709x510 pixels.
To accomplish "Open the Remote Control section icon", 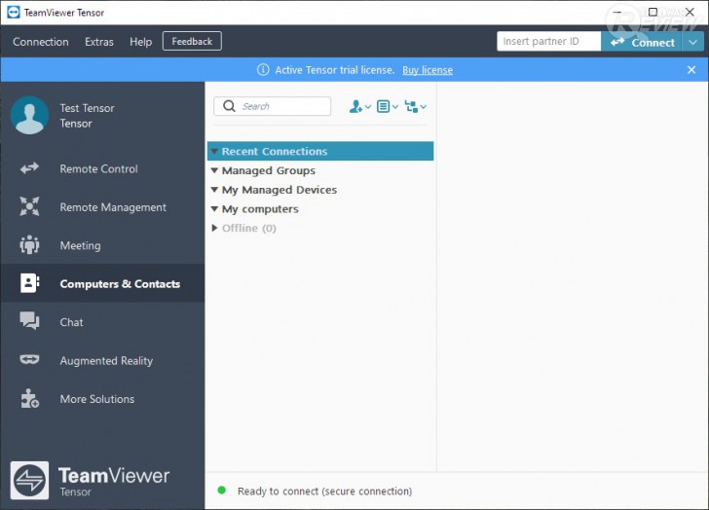I will 29,168.
